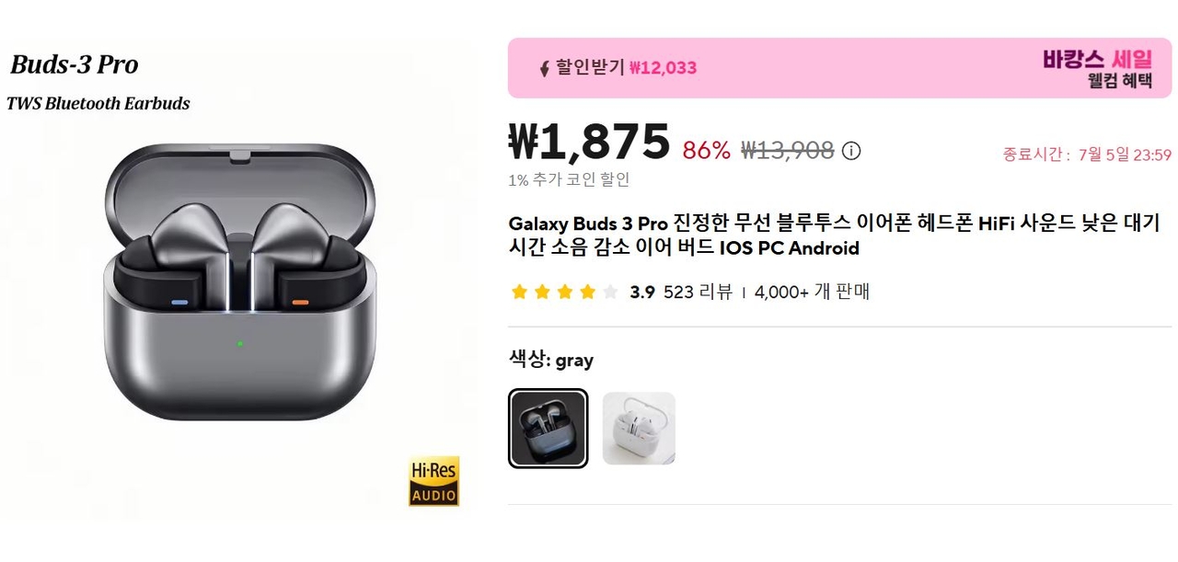Click the main earbuds product image
The height and width of the screenshot is (562, 1178).
[239, 285]
